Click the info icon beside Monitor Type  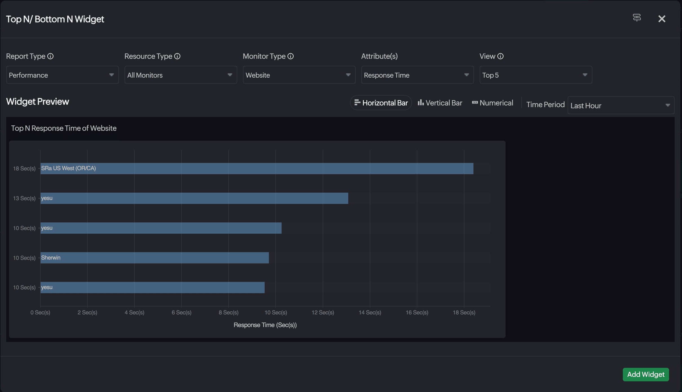(x=291, y=56)
